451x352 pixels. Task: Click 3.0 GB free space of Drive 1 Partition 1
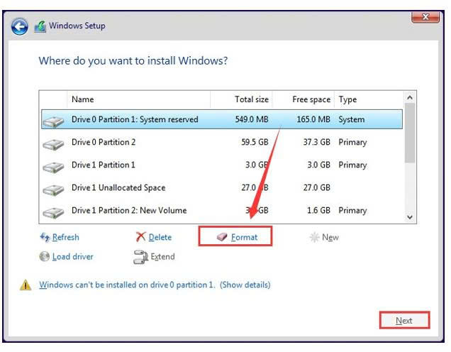pos(318,165)
